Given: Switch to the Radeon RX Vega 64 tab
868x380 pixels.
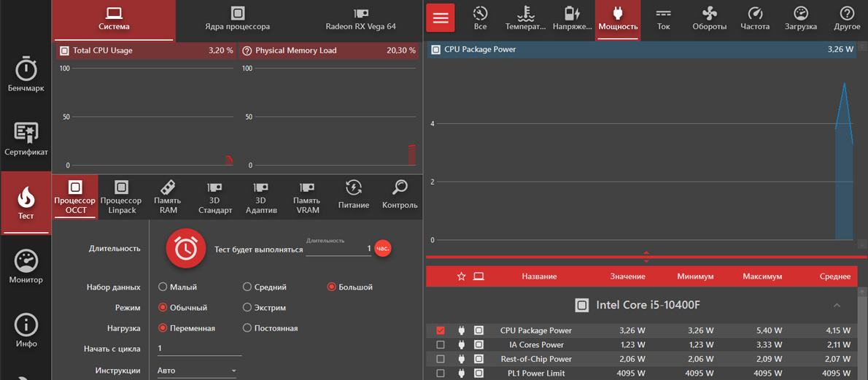Looking at the screenshot, I should [361, 20].
